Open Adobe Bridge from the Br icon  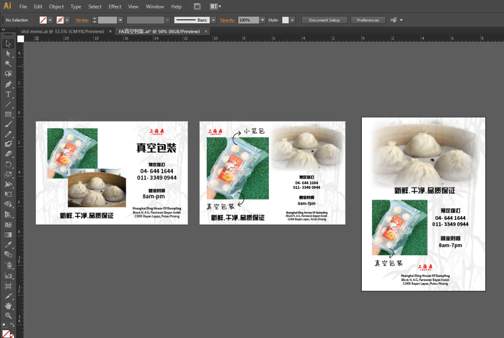197,7
